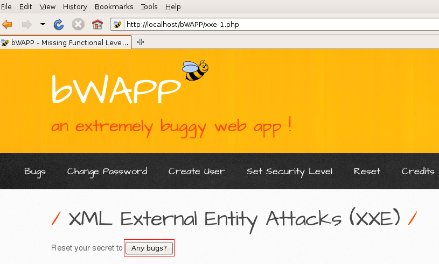Open the File menu
This screenshot has width=439, height=264.
[x=6, y=6]
